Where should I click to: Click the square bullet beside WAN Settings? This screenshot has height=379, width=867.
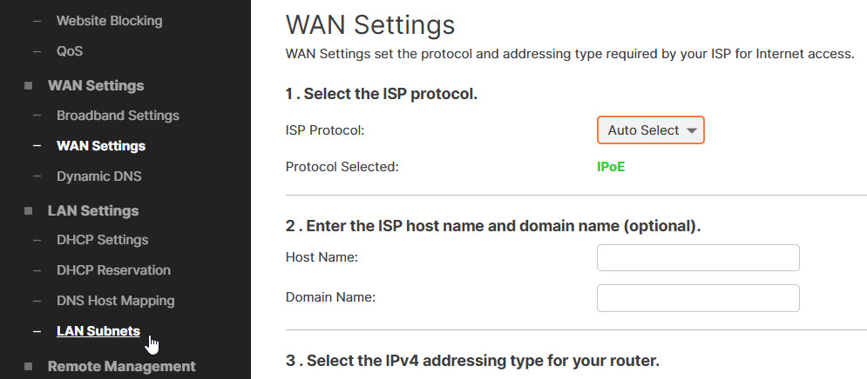(28, 86)
